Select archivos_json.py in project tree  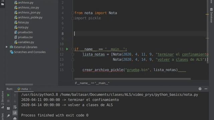(29, 12)
